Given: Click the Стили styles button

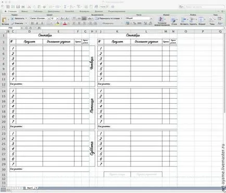Looking at the screenshot, I should (x=174, y=21).
